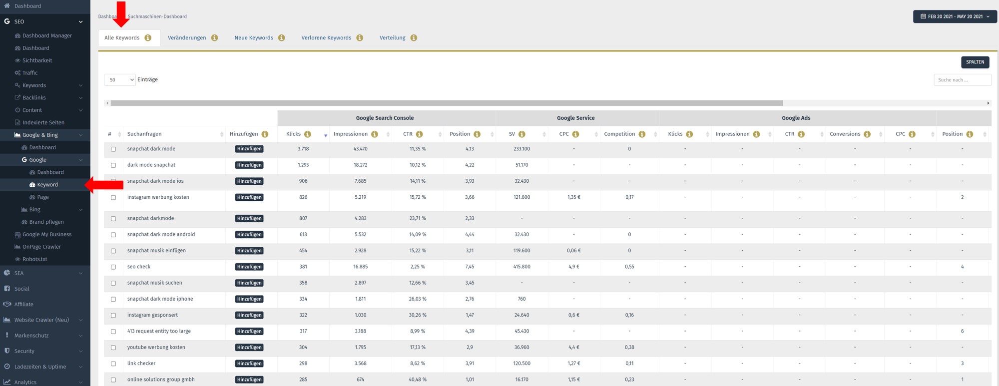Image resolution: width=999 pixels, height=386 pixels.
Task: Click info icon next to Google Ads Klicks header
Action: point(690,134)
